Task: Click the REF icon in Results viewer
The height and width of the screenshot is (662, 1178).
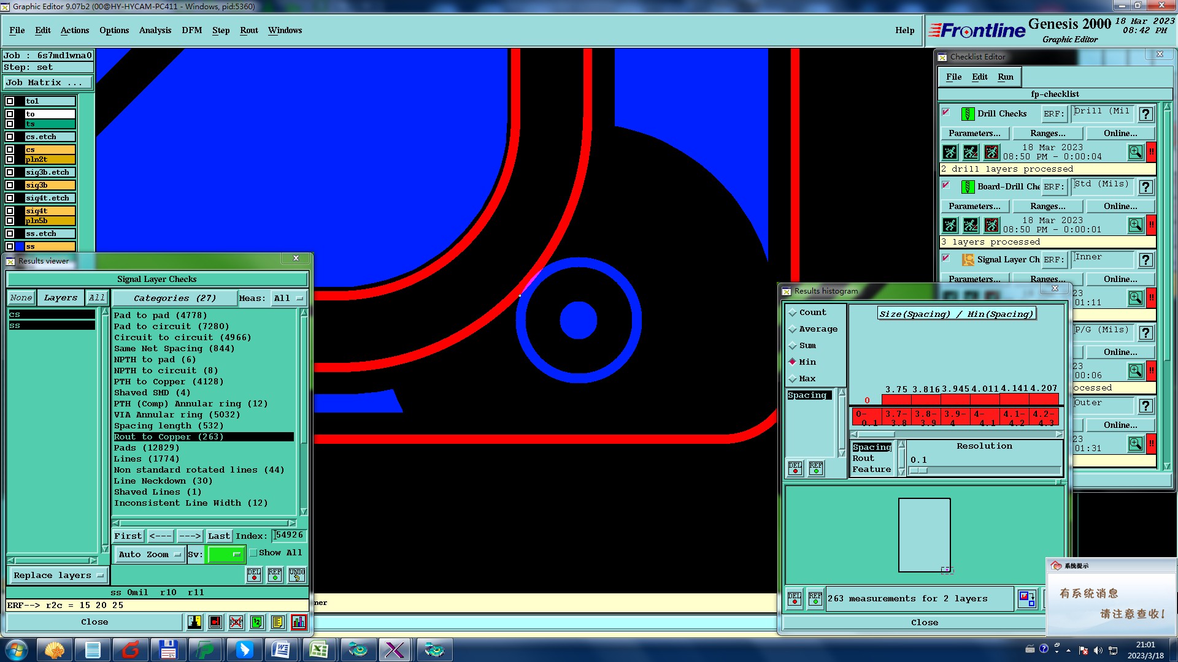Action: (275, 574)
